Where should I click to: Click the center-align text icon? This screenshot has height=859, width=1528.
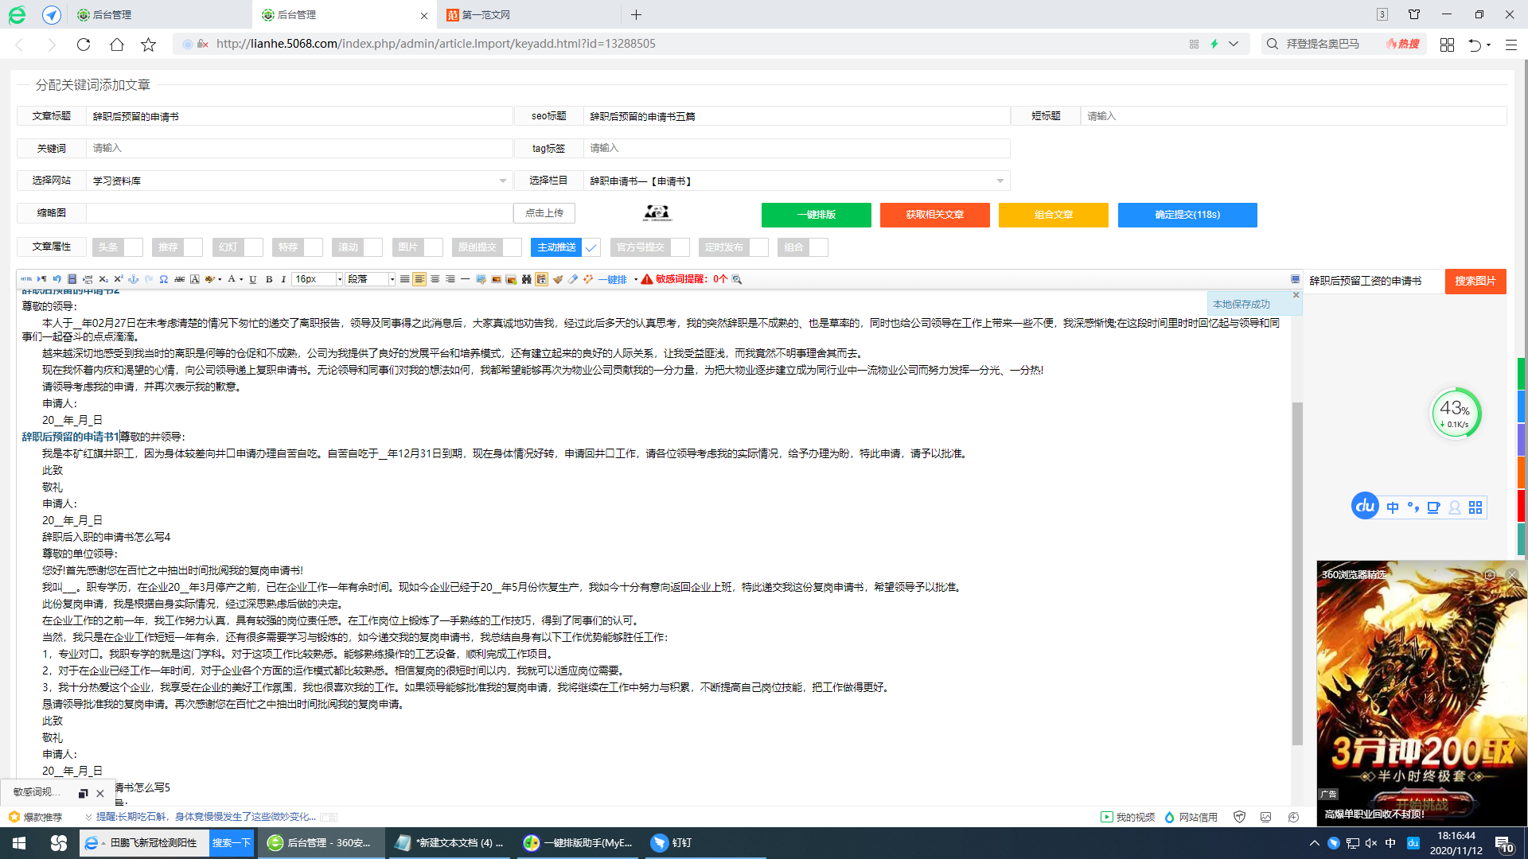coord(435,279)
